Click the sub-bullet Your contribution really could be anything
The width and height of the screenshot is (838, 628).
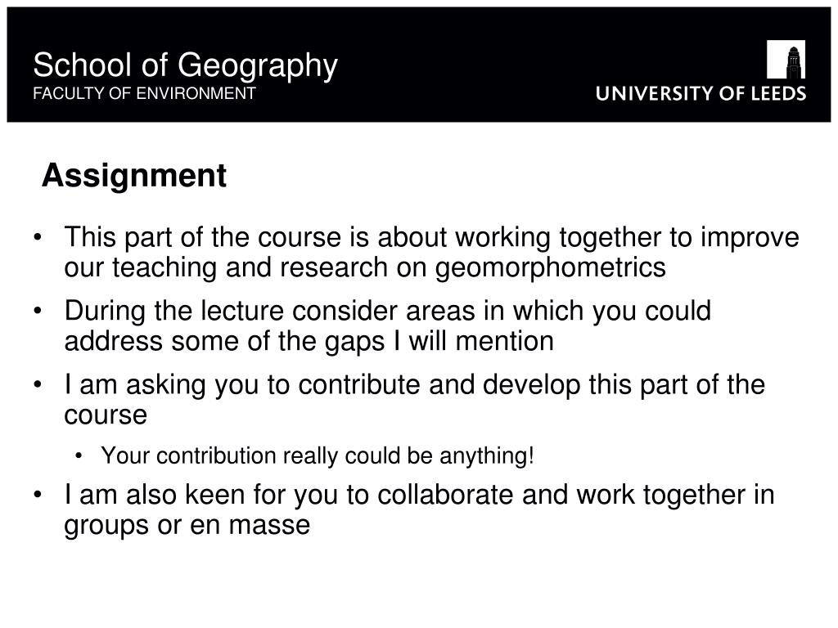[318, 456]
